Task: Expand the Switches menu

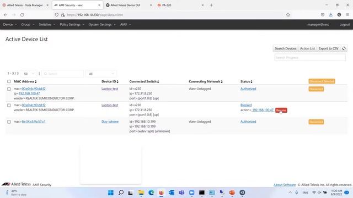Action: point(47,24)
